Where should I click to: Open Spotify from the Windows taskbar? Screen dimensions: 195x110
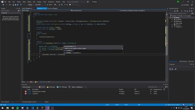(18, 108)
